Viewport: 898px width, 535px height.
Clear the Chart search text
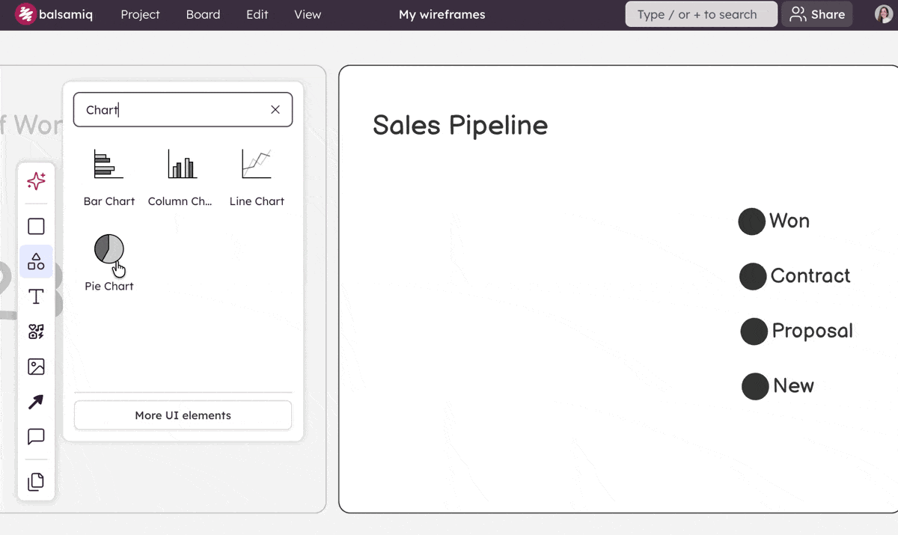(275, 110)
